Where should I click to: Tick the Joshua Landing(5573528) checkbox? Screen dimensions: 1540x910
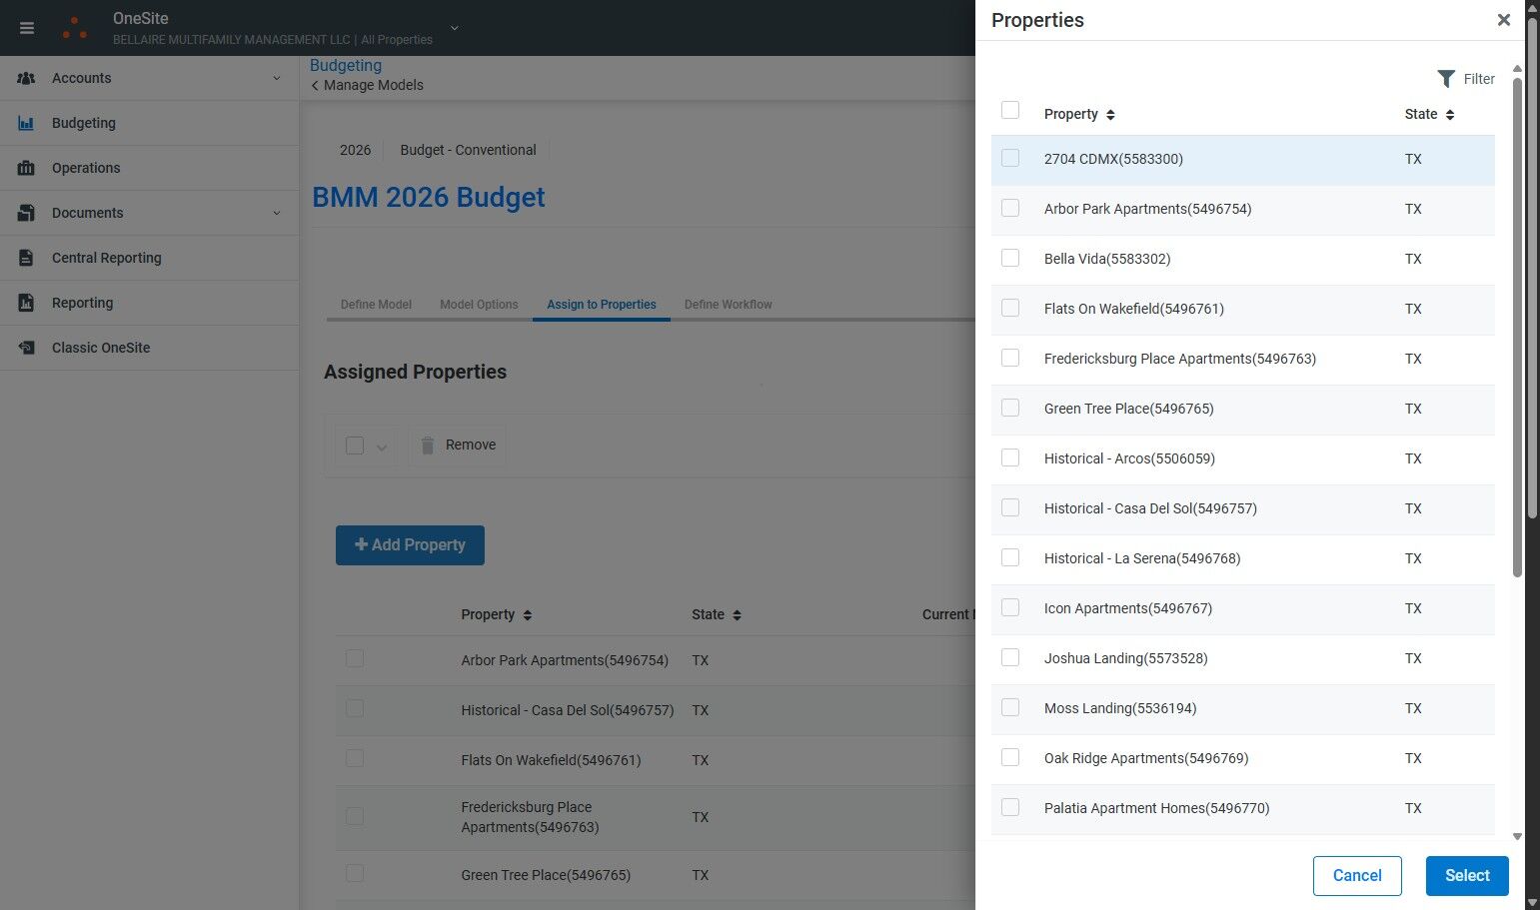1010,658
